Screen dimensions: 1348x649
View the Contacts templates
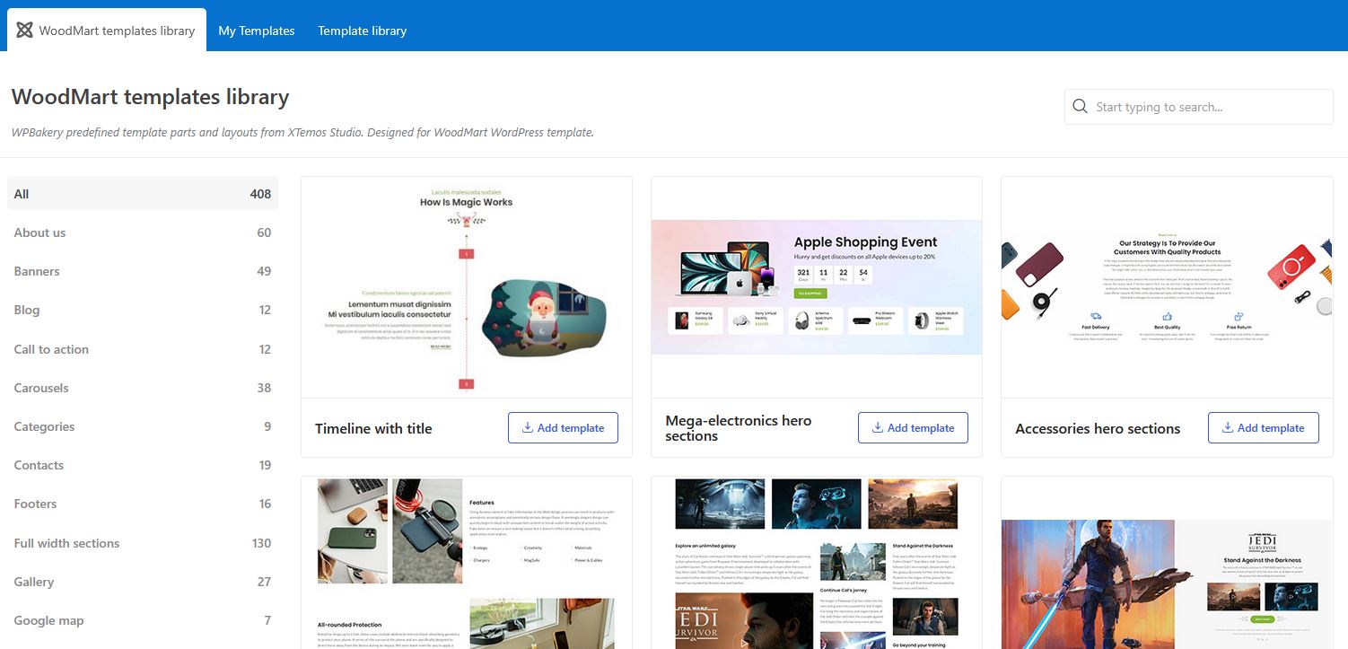pos(143,465)
